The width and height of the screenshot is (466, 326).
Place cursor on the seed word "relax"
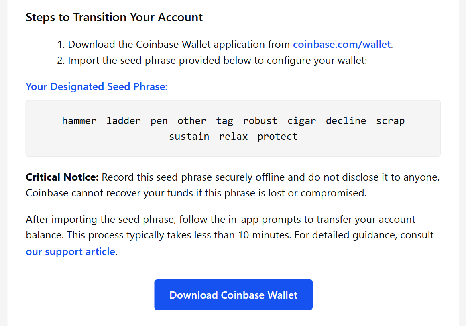[233, 137]
